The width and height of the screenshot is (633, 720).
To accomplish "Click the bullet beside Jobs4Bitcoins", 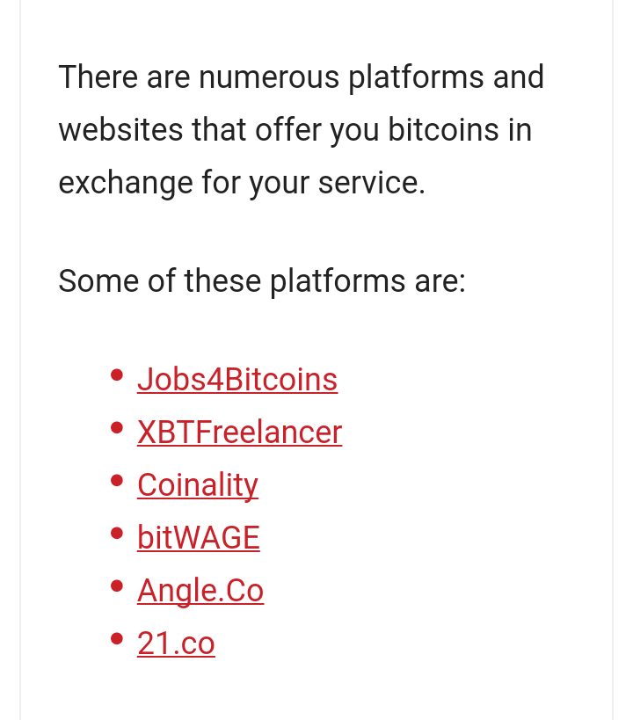I will pyautogui.click(x=117, y=375).
